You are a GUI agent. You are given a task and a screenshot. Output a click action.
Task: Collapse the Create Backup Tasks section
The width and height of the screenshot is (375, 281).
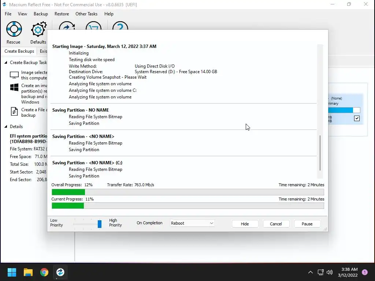[6, 63]
